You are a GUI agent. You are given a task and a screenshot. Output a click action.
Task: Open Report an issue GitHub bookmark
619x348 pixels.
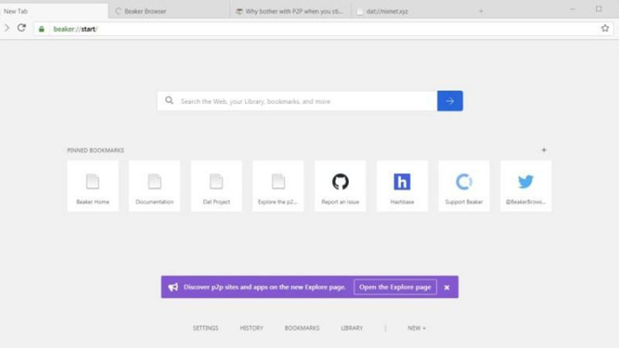tap(340, 186)
